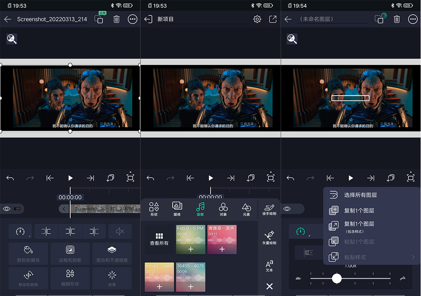Tap the 00:00:00 time indicator in the left screen
This screenshot has width=421, height=296.
[x=70, y=197]
